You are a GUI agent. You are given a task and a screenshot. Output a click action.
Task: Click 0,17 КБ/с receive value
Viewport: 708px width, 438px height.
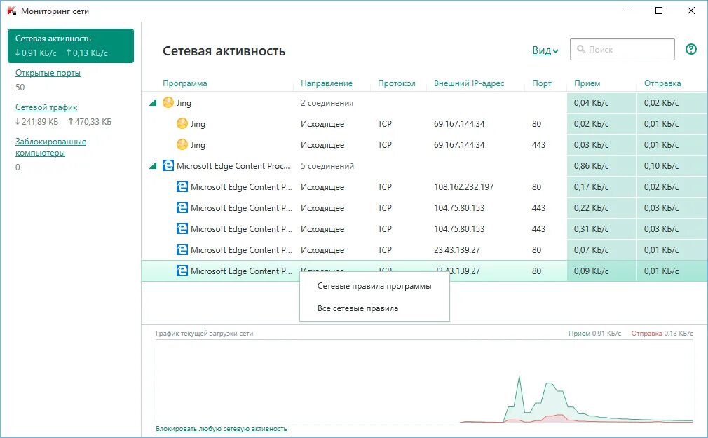(591, 186)
